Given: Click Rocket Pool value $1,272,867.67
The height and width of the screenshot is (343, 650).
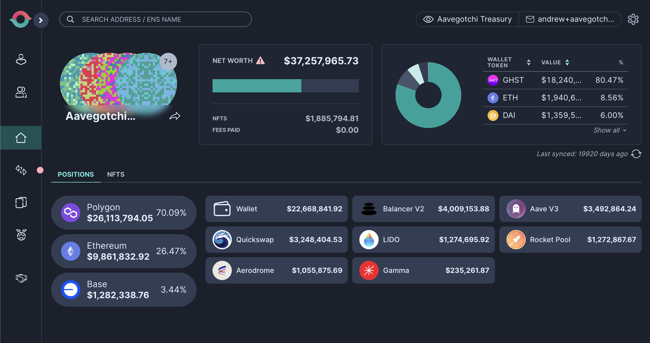Looking at the screenshot, I should 612,239.
